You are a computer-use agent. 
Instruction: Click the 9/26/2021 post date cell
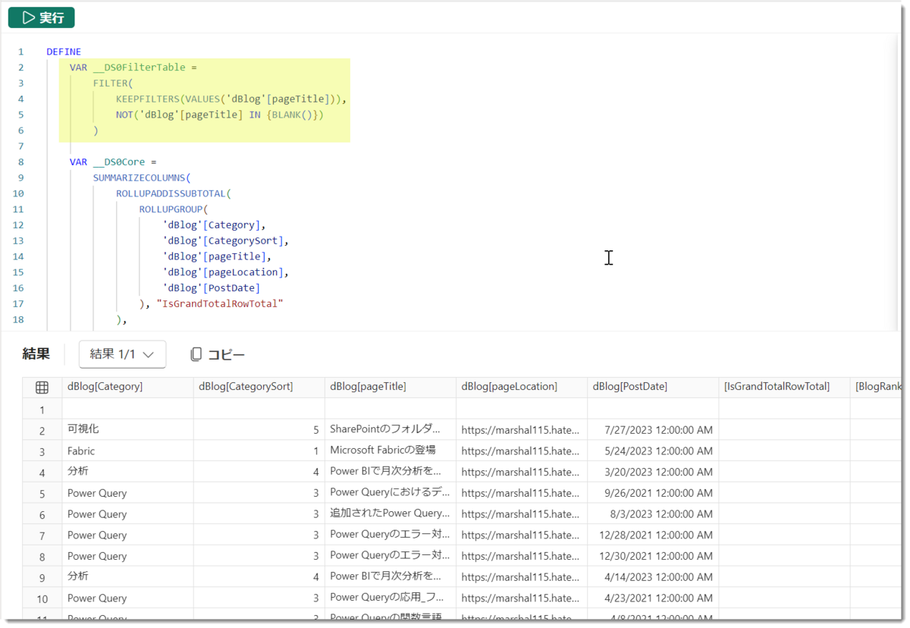653,493
